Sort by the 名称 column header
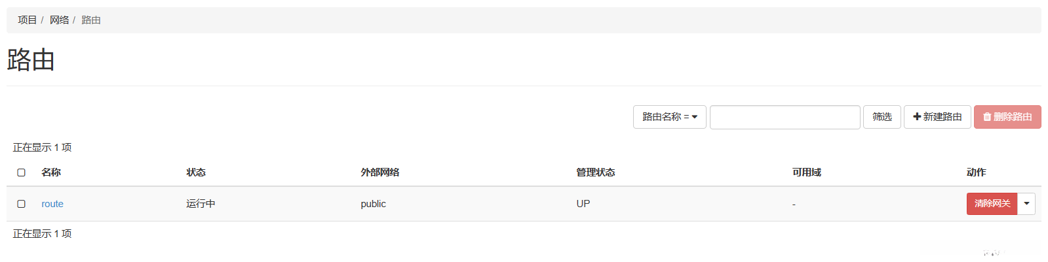Screen dimensions: 1048x262 [51, 172]
